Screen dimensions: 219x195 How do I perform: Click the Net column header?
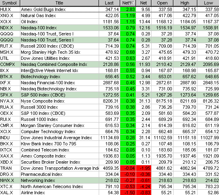[x=144, y=3]
